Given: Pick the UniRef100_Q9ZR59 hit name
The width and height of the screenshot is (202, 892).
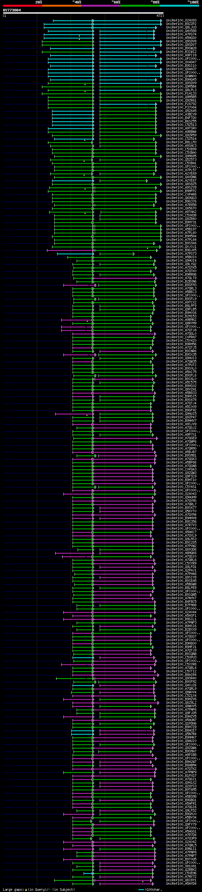Looking at the screenshot, I should point(181,135).
